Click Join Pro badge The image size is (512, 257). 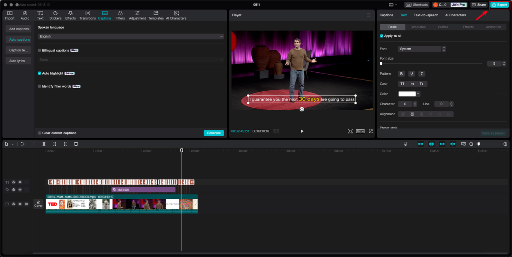click(x=458, y=5)
